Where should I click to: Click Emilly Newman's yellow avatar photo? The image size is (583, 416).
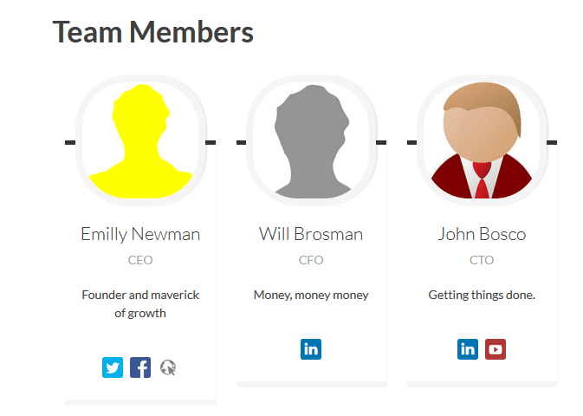[x=140, y=140]
